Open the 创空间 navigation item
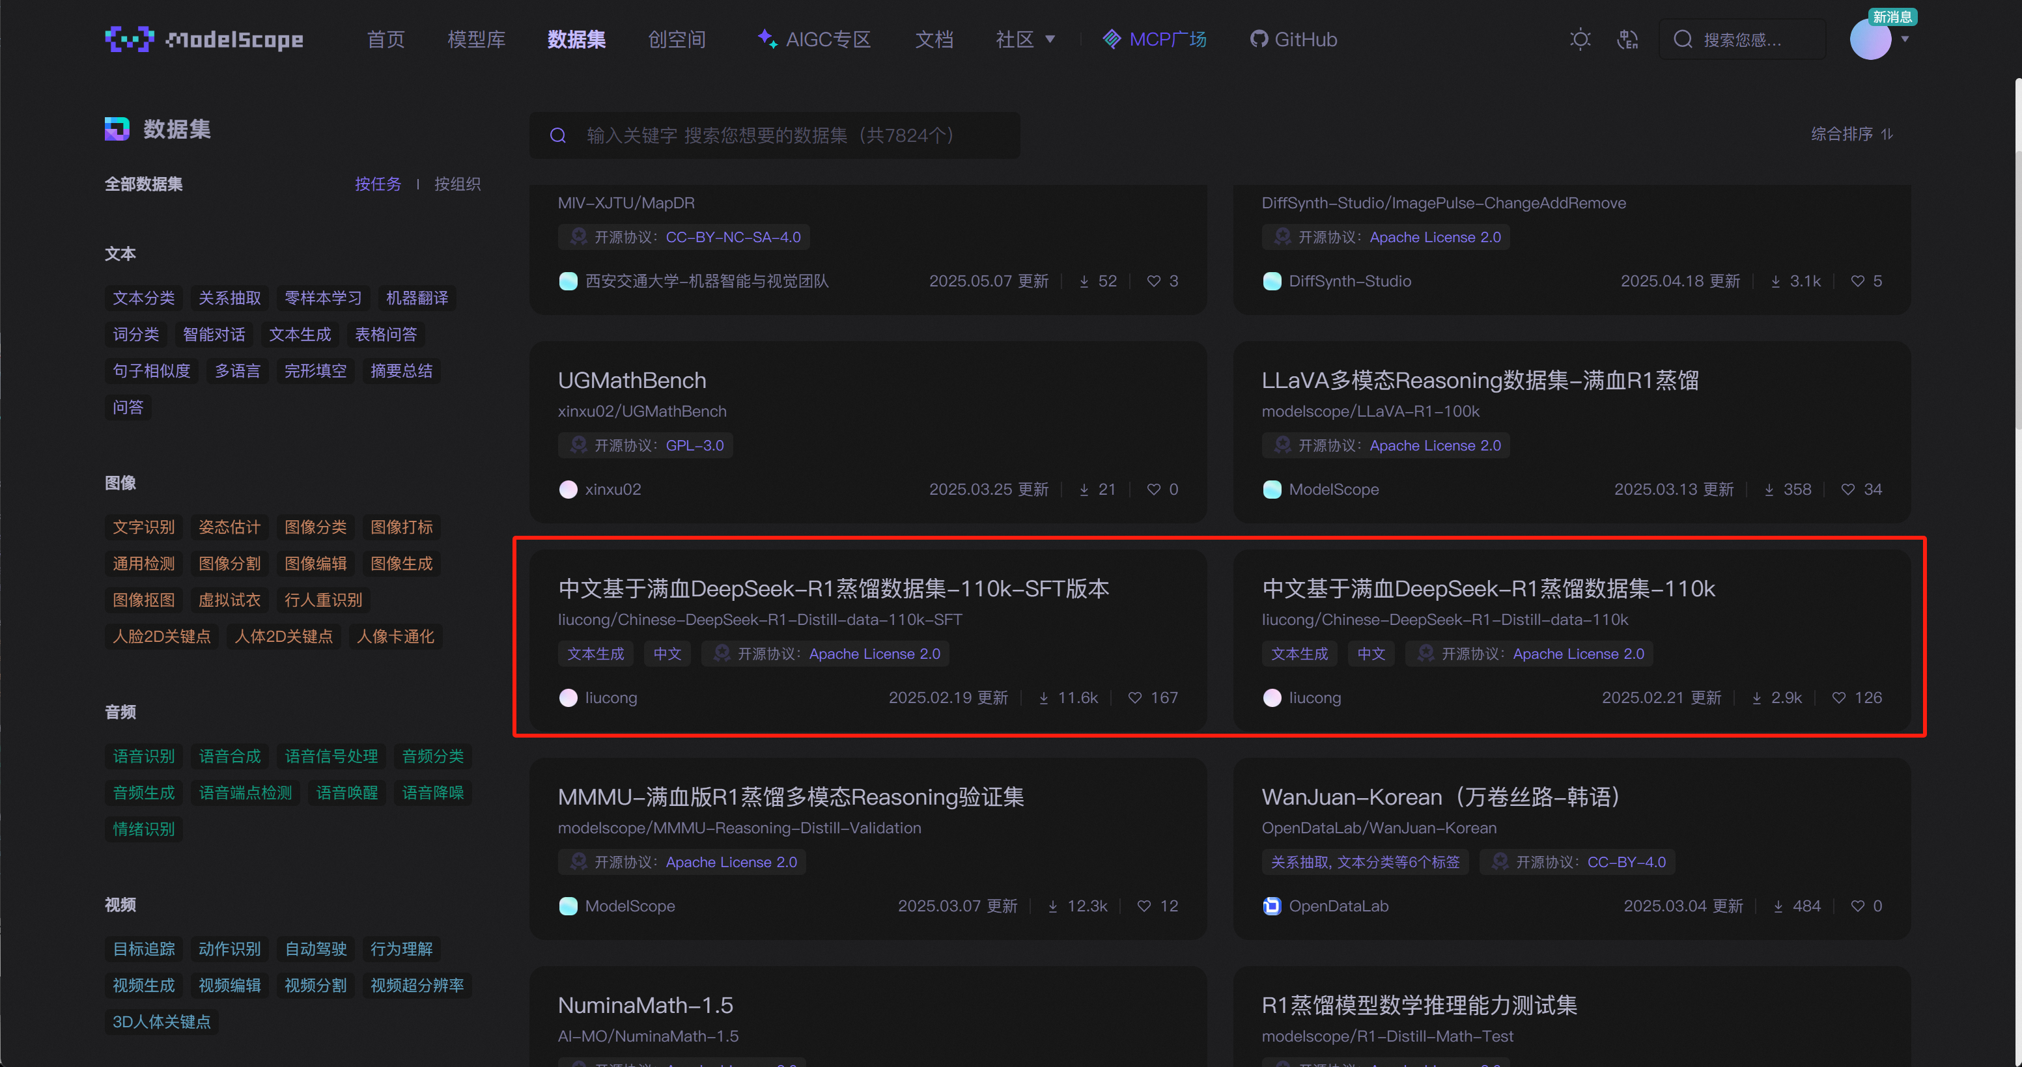The height and width of the screenshot is (1067, 2022). pos(677,39)
